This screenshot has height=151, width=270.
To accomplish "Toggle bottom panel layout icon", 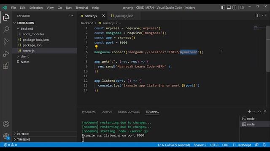I will pyautogui.click(x=229, y=8).
